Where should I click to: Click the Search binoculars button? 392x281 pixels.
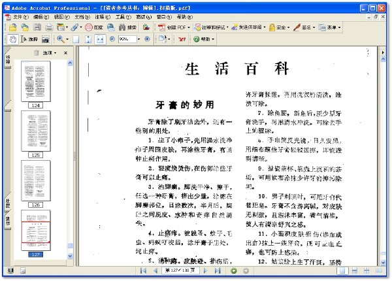(x=128, y=27)
